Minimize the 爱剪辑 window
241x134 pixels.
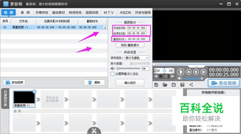click(221, 4)
